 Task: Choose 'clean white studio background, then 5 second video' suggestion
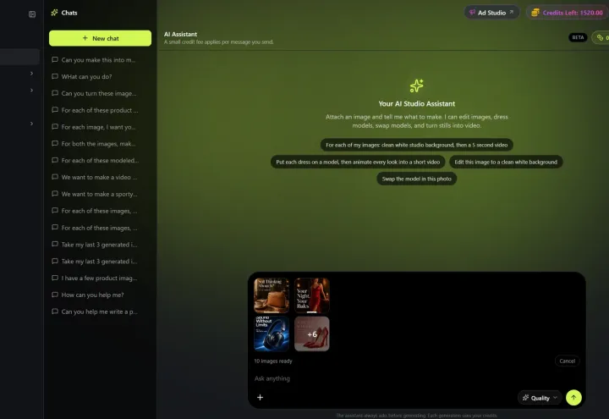click(417, 145)
